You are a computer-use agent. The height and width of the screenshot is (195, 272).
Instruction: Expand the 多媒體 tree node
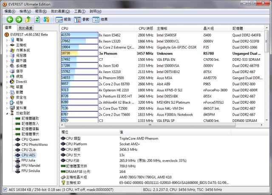(x=7, y=66)
